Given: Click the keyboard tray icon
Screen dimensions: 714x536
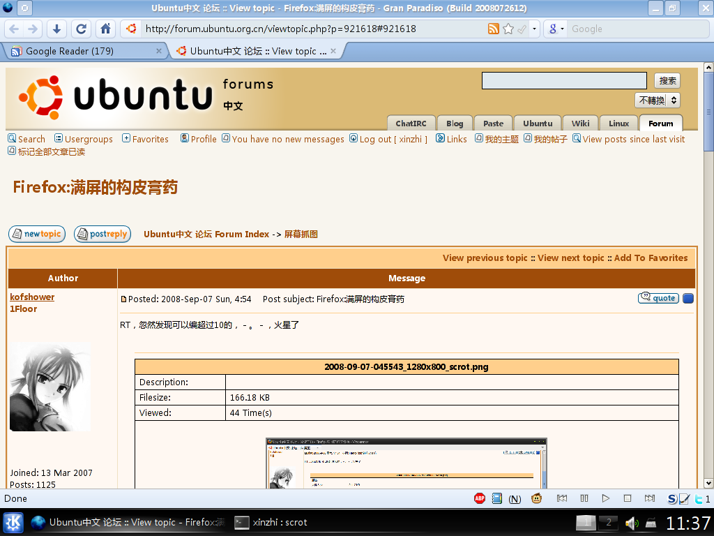Looking at the screenshot, I should pyautogui.click(x=651, y=523).
